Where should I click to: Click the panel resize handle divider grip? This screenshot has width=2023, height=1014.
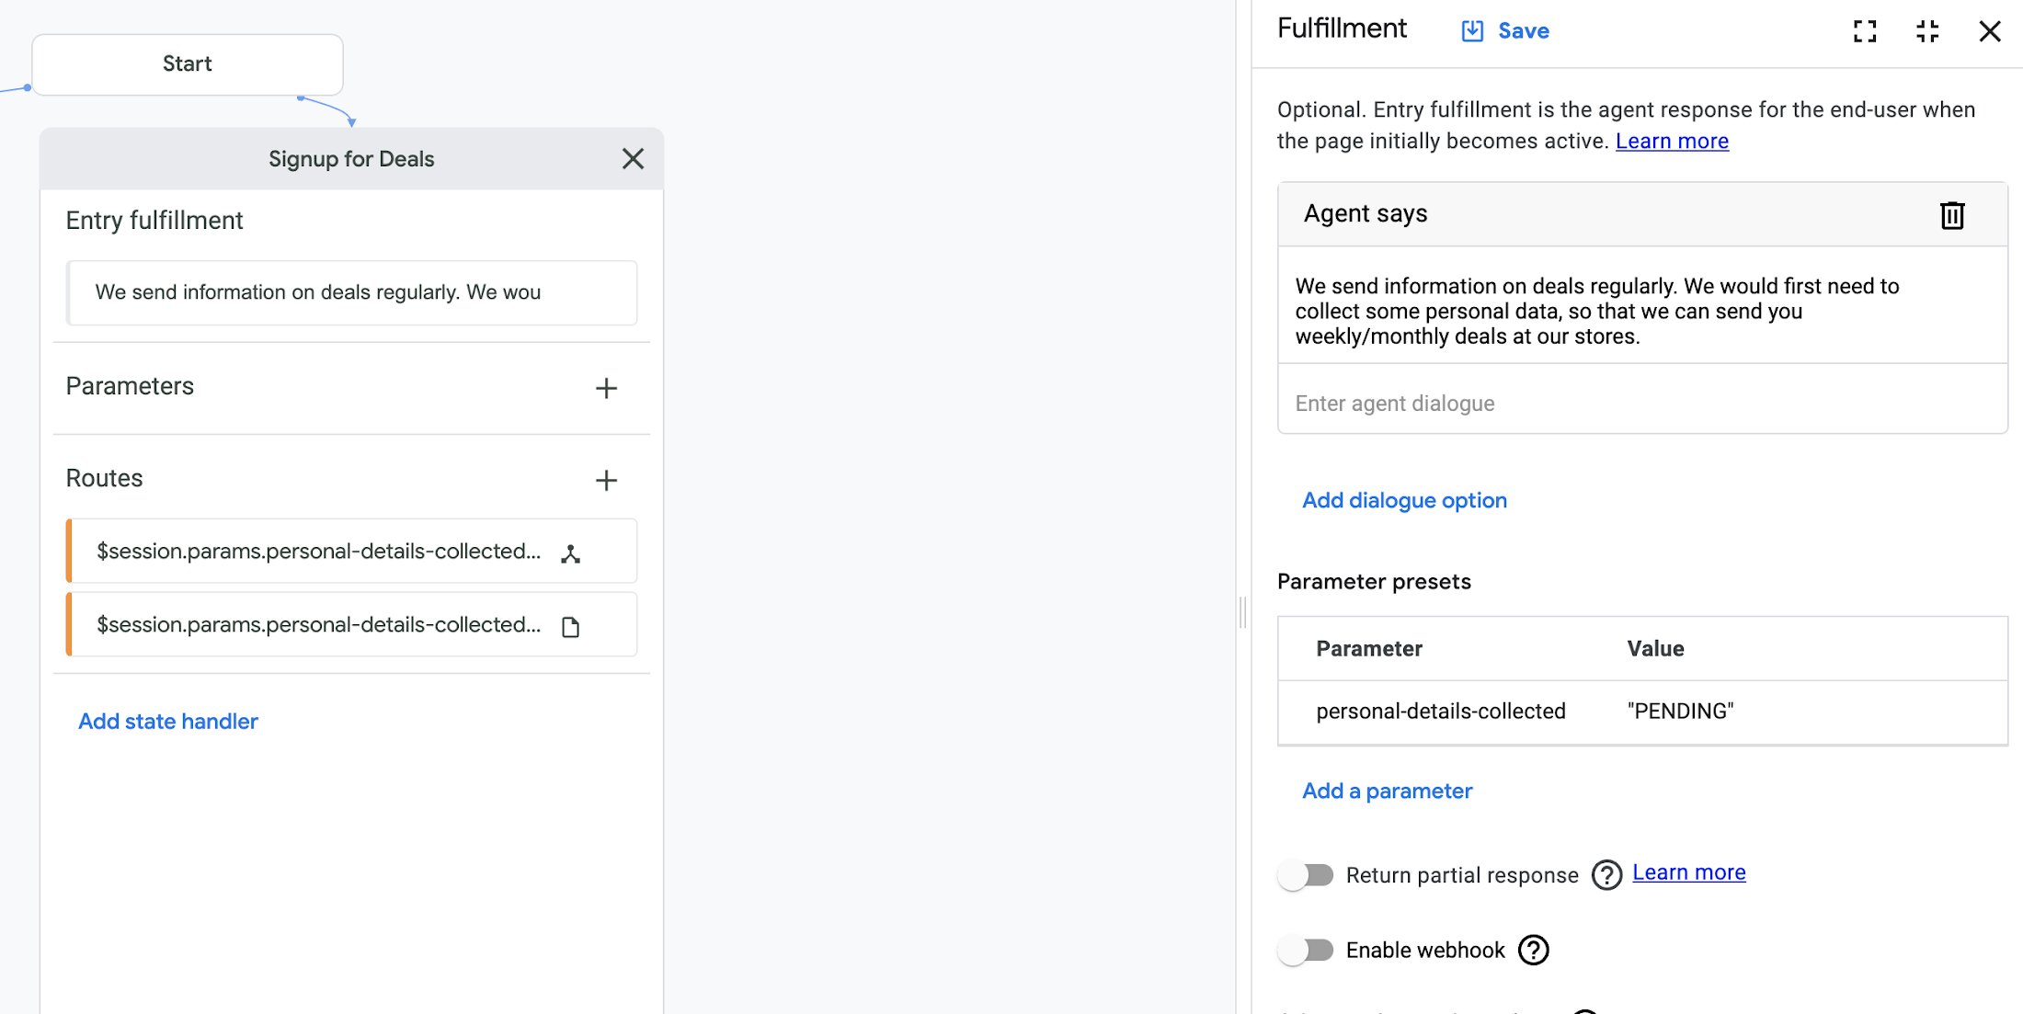pyautogui.click(x=1243, y=612)
